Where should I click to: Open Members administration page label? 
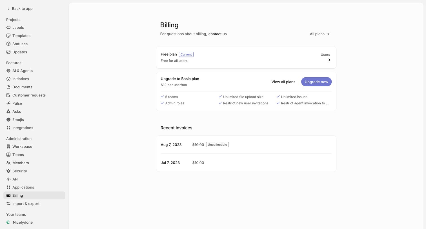(x=21, y=163)
